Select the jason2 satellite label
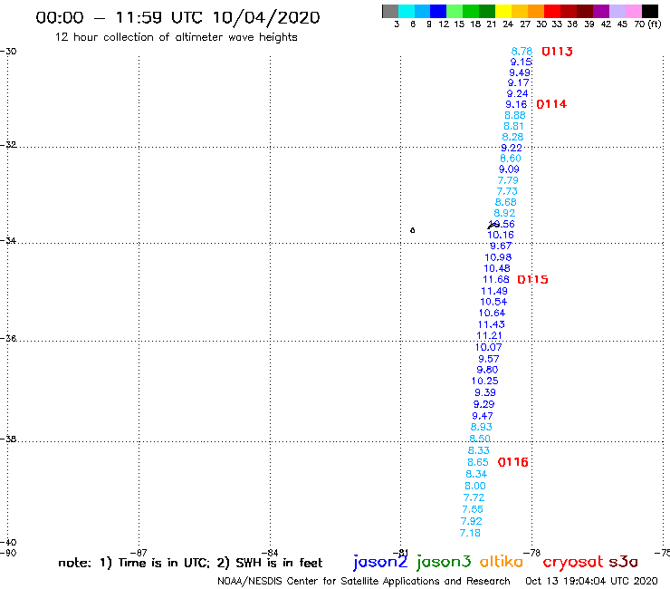670x589 pixels. [x=380, y=562]
